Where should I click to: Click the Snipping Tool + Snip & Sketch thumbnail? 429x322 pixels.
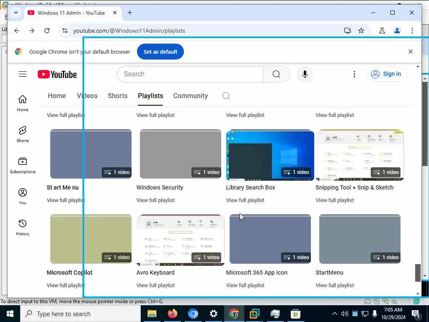tap(360, 155)
